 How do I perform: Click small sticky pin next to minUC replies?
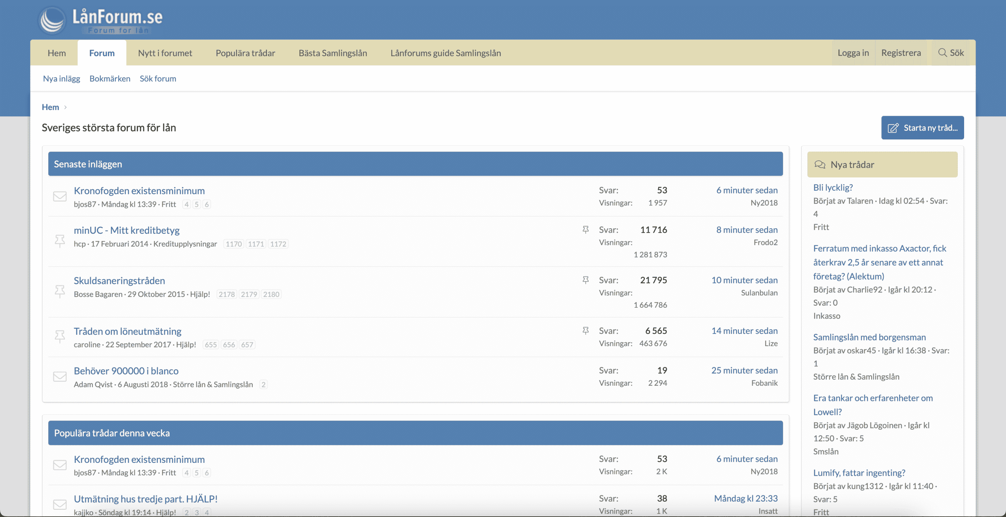coord(585,230)
